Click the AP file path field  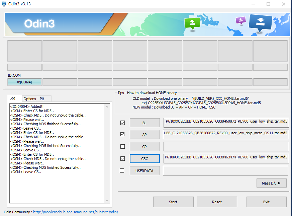226,134
